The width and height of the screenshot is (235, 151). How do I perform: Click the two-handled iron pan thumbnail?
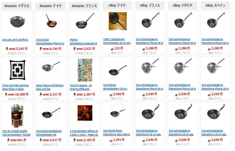point(17,22)
